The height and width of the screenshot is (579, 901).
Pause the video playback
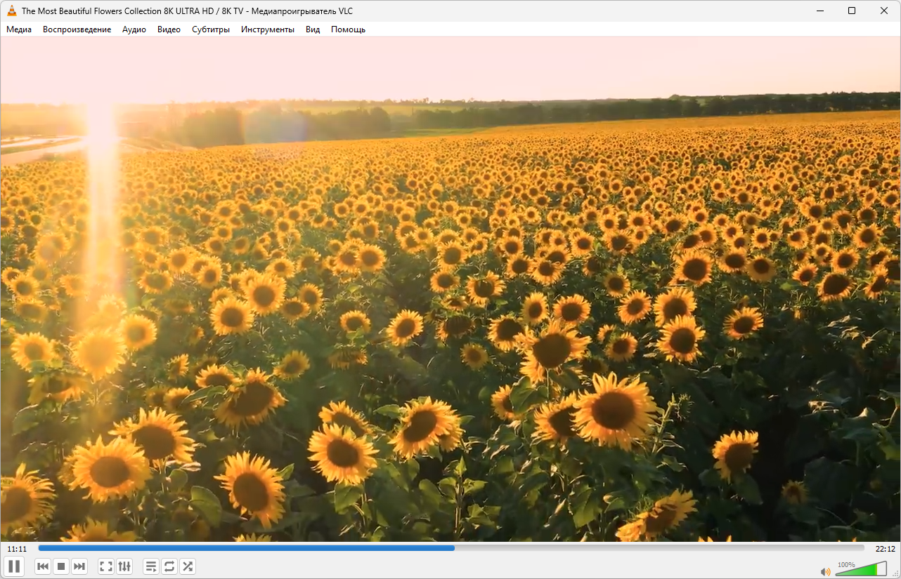tap(14, 566)
